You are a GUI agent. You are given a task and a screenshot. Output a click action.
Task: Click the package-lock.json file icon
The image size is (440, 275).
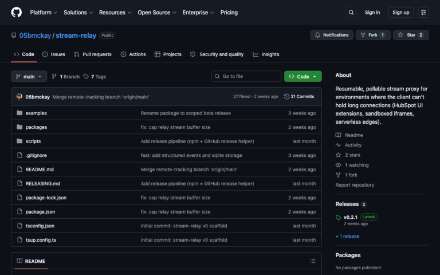(19, 197)
